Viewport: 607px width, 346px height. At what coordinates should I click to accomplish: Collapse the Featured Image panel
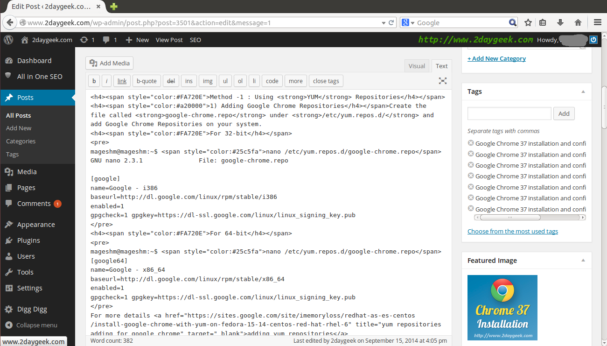click(x=583, y=261)
